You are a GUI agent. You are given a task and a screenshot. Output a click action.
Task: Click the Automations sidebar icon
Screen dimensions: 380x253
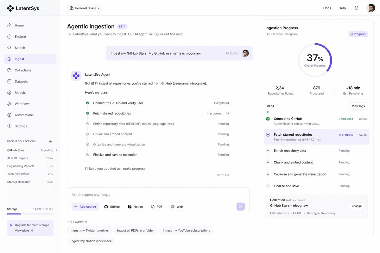tap(9, 115)
